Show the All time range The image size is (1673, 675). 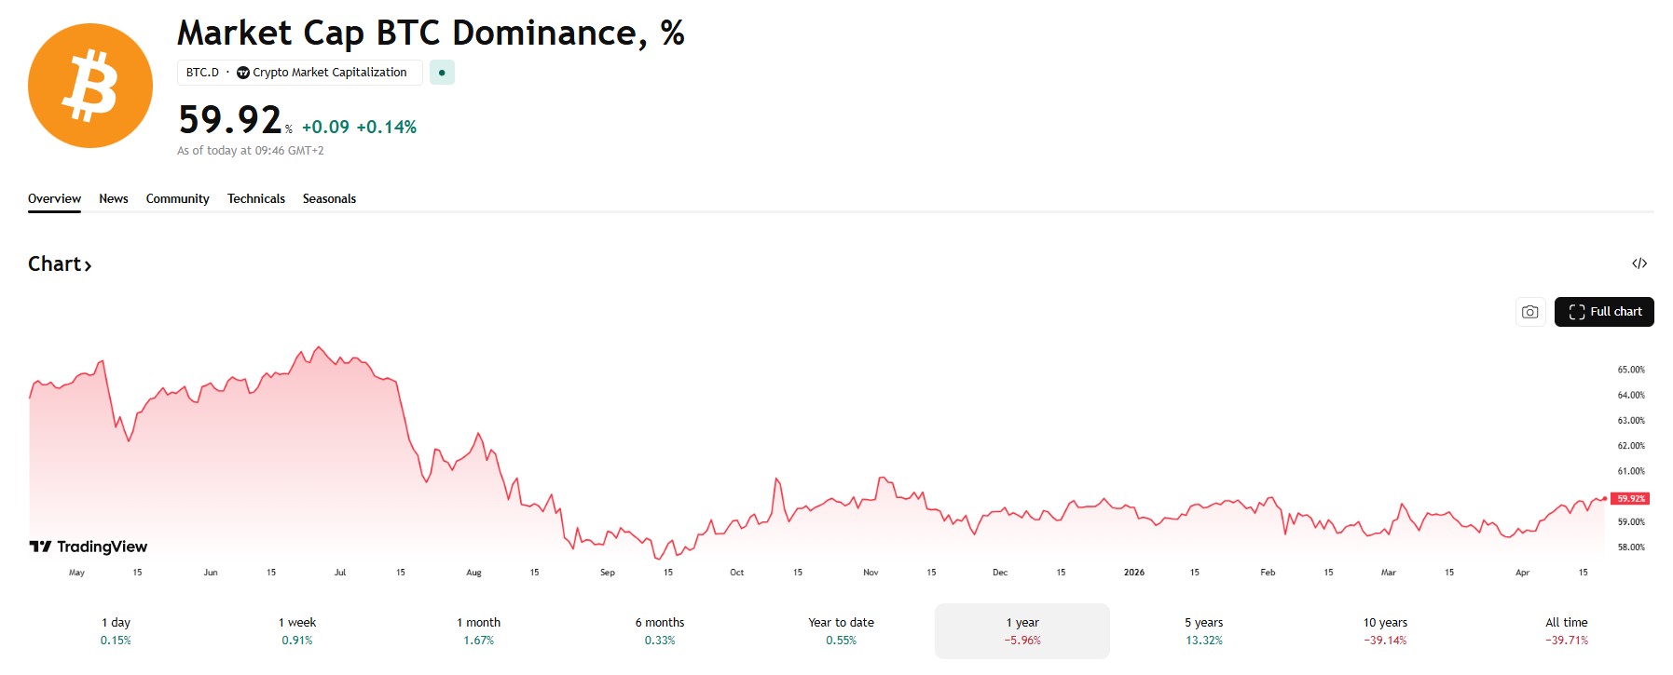tap(1566, 630)
